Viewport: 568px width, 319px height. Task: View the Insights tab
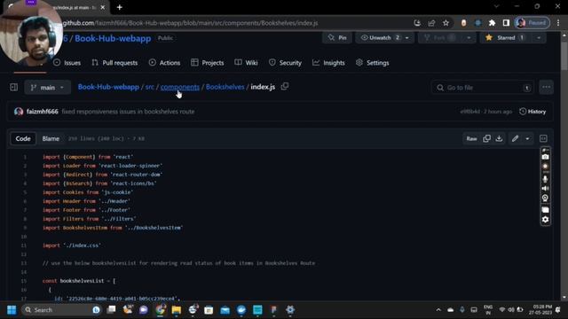(x=328, y=63)
